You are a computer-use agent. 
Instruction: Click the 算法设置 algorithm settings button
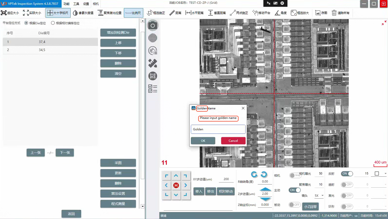coord(118,193)
